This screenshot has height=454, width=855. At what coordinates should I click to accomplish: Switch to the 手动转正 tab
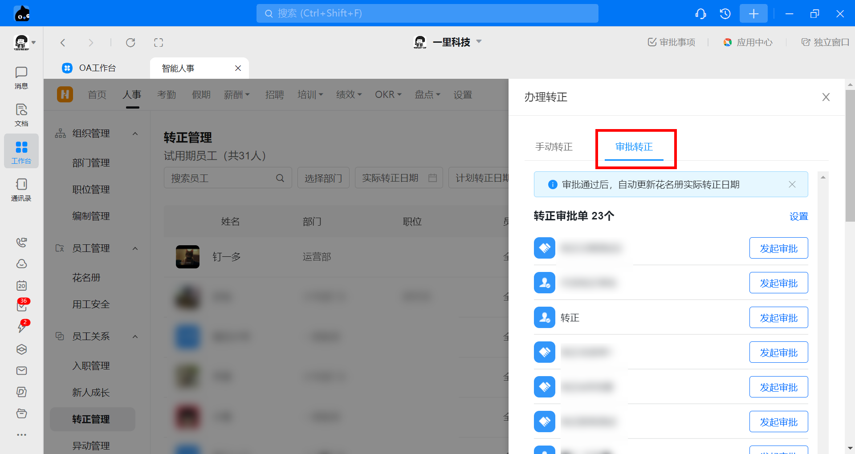554,147
